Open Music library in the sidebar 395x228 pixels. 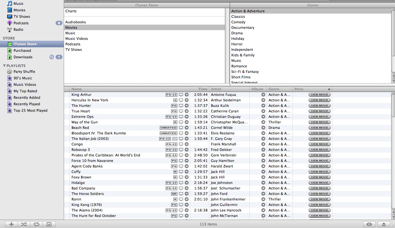click(18, 4)
